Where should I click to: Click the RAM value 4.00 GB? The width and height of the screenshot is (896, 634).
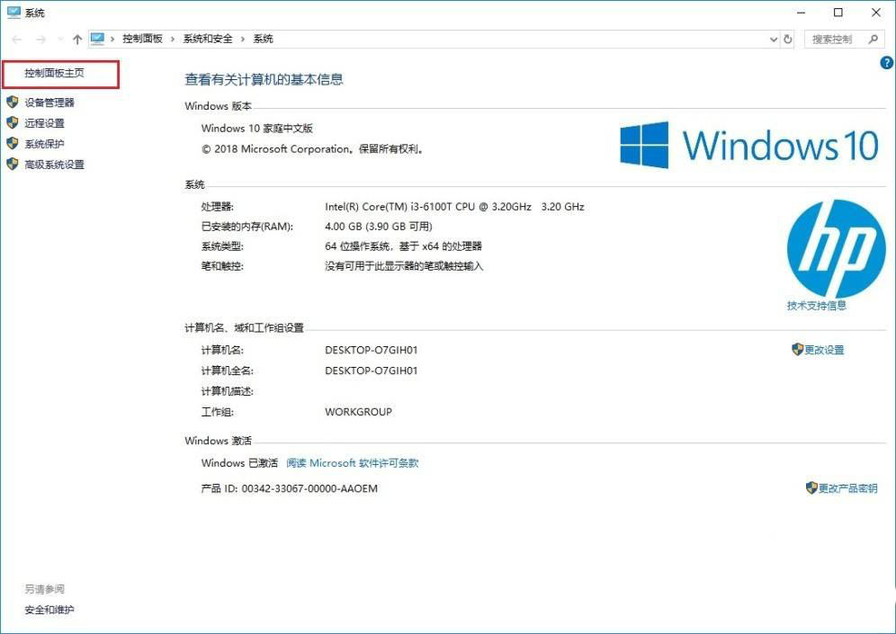(x=379, y=227)
